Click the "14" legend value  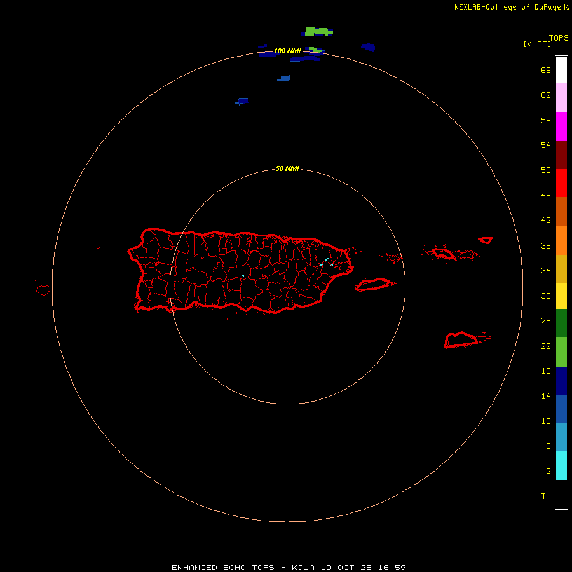pos(546,396)
